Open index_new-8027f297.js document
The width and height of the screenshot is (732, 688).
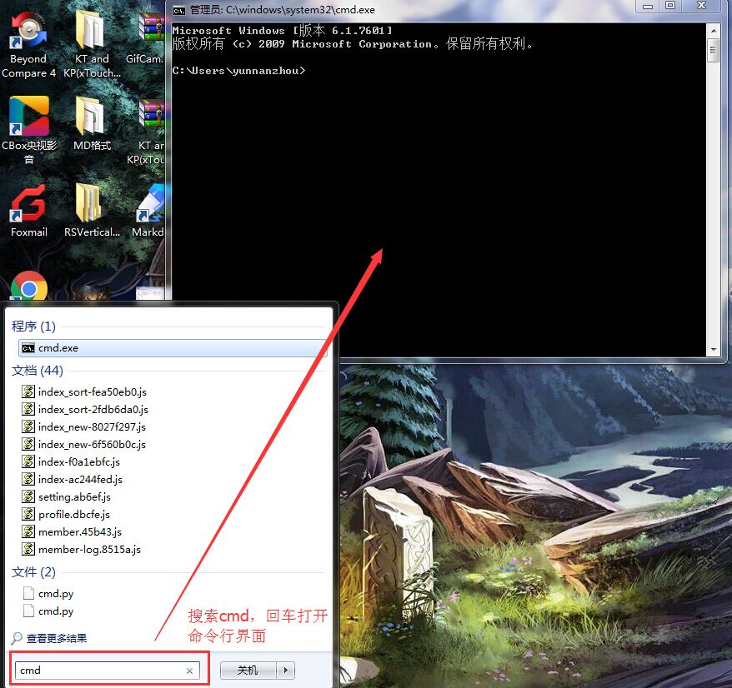click(x=83, y=426)
